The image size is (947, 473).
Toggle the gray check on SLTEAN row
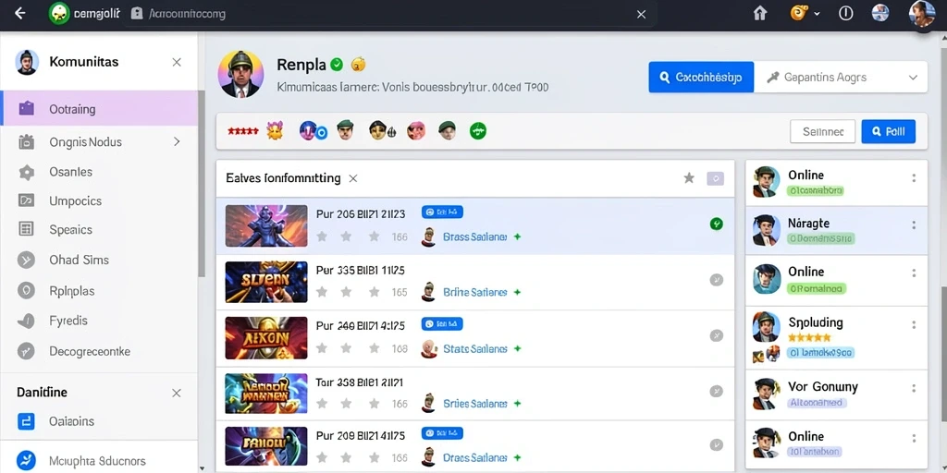[717, 280]
